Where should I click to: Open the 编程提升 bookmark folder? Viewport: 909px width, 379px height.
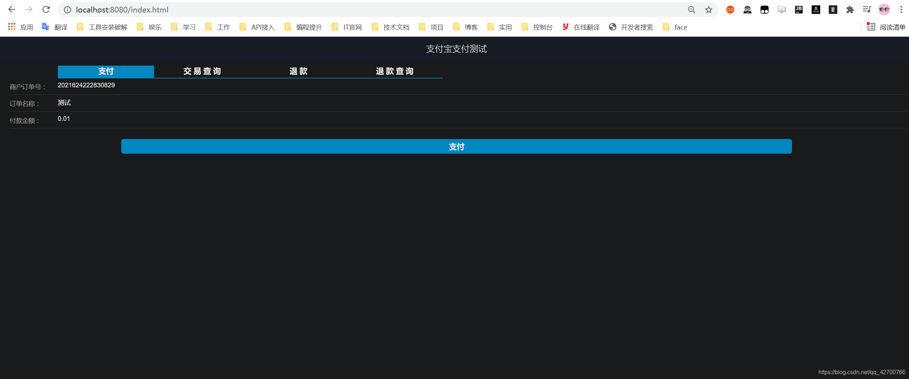[x=303, y=27]
